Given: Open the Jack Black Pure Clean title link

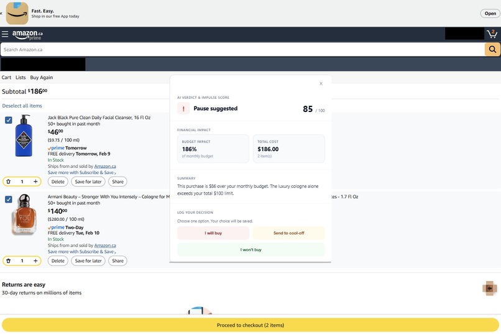Looking at the screenshot, I should point(99,118).
